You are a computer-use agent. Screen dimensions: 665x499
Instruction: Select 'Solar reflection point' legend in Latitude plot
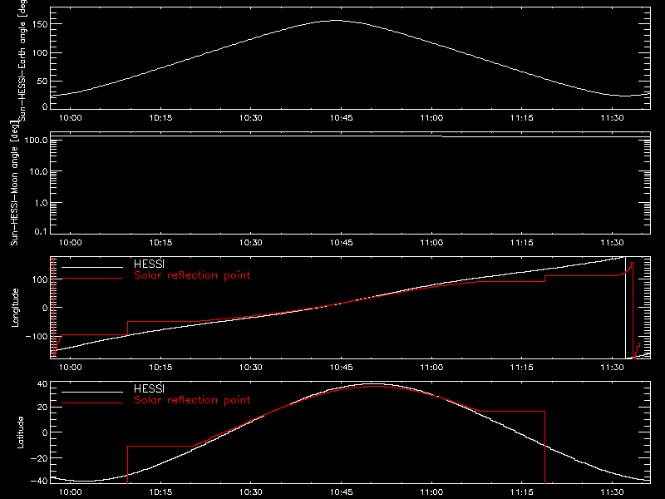192,400
